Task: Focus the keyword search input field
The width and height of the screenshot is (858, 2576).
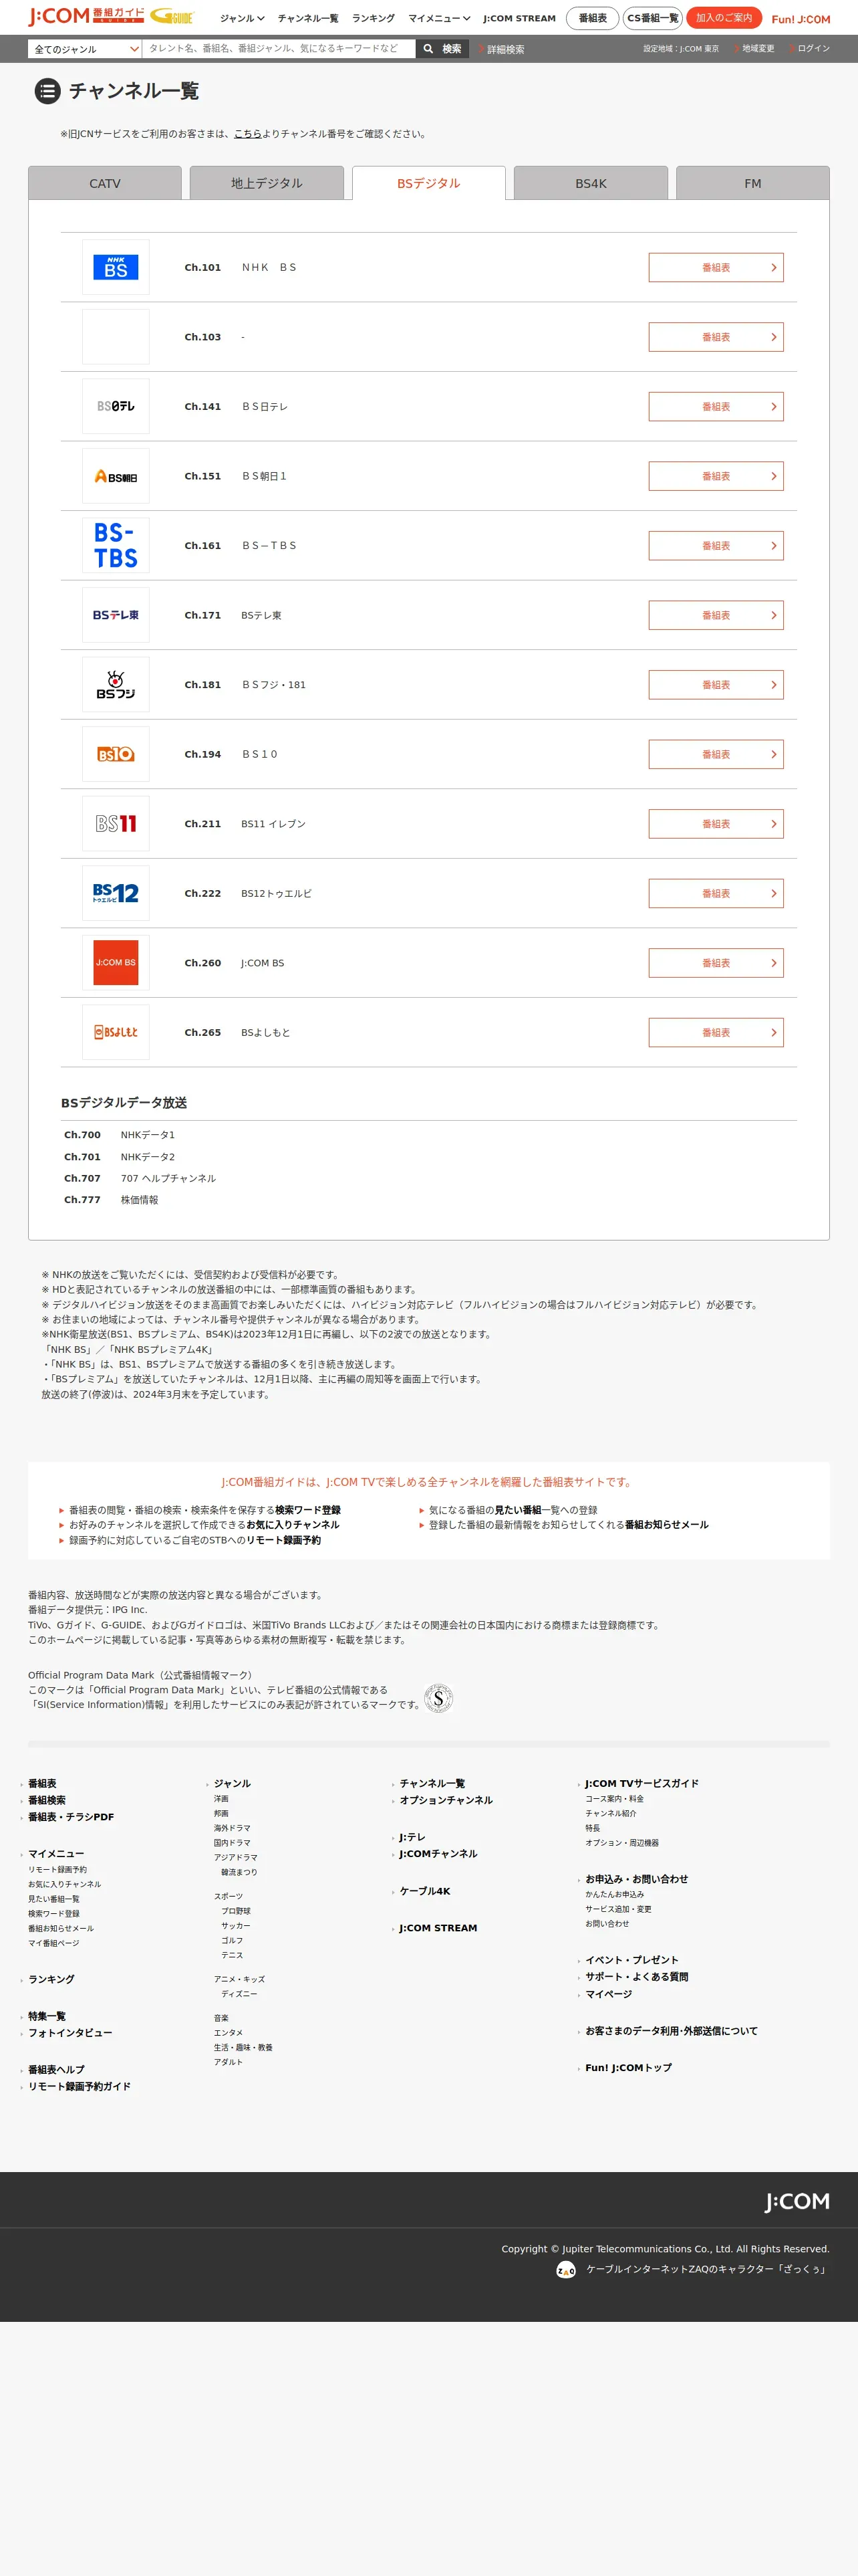Action: tap(279, 48)
